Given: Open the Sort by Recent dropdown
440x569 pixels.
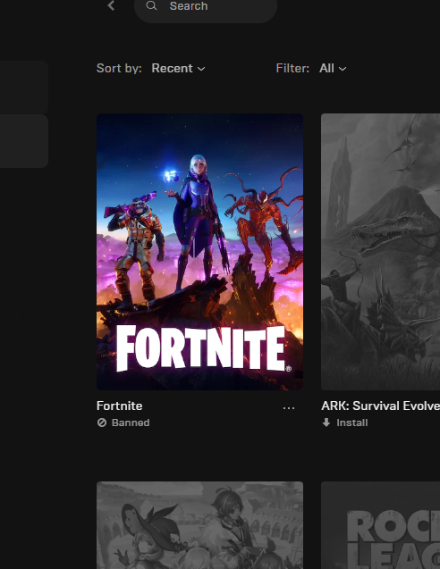Looking at the screenshot, I should 178,68.
